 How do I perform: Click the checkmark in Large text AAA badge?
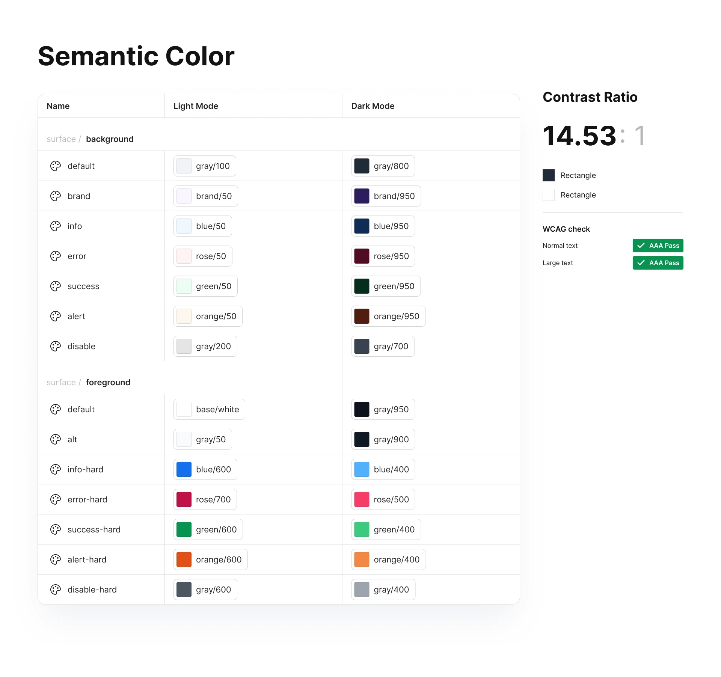click(641, 263)
